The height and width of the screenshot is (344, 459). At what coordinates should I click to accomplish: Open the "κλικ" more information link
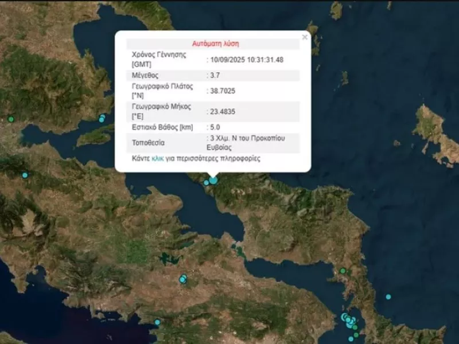pos(157,159)
